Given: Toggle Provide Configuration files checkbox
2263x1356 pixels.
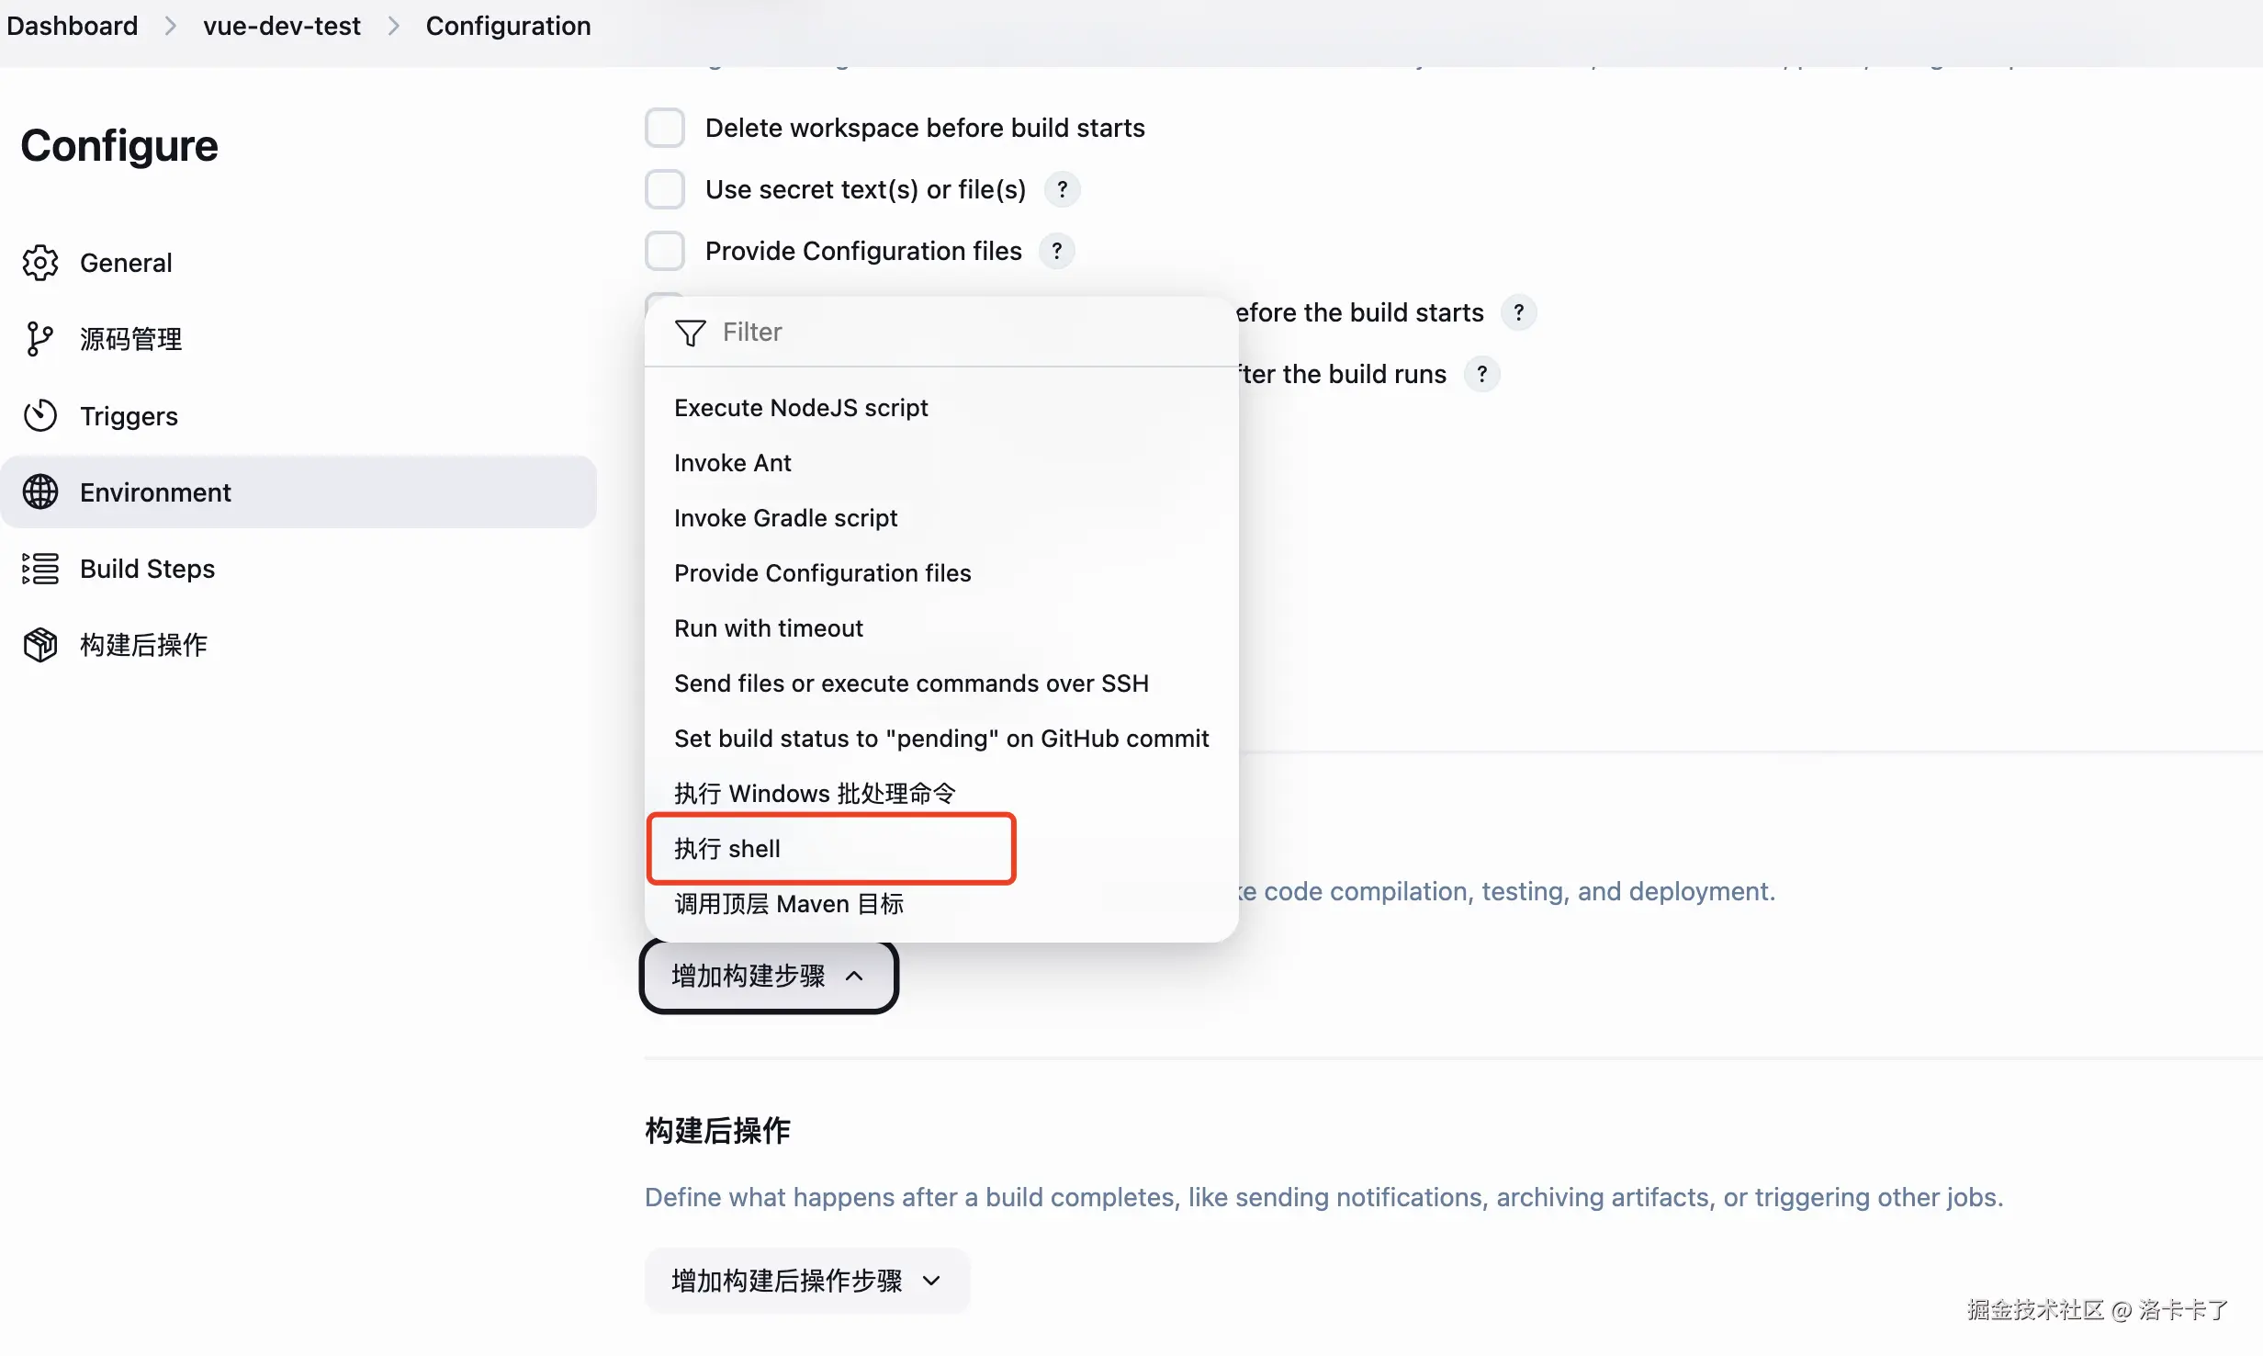Looking at the screenshot, I should point(664,251).
